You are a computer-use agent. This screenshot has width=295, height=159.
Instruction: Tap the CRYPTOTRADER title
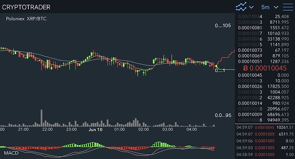26,7
